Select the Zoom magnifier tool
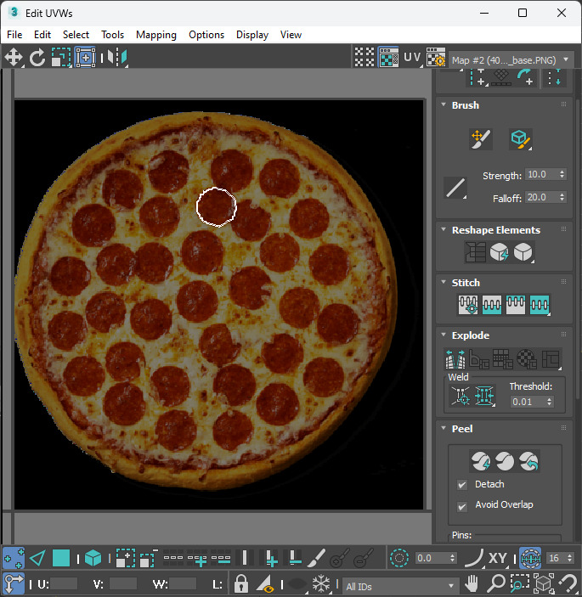 tap(496, 583)
